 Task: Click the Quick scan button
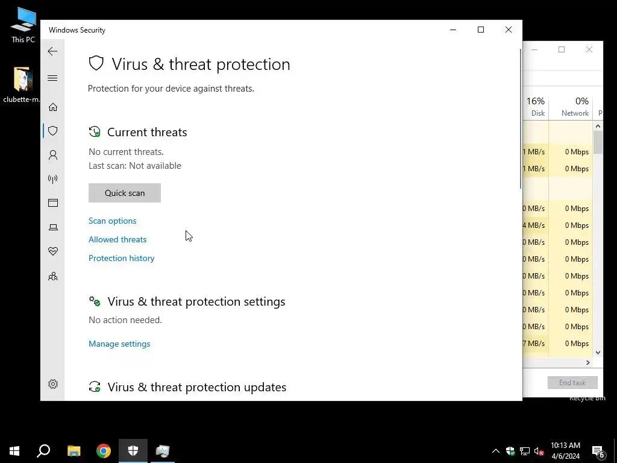(x=125, y=193)
